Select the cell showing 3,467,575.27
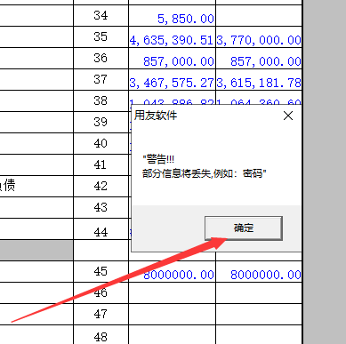The image size is (346, 344). [x=173, y=80]
